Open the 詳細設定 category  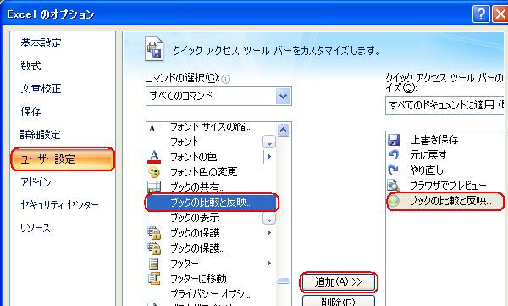(x=41, y=134)
